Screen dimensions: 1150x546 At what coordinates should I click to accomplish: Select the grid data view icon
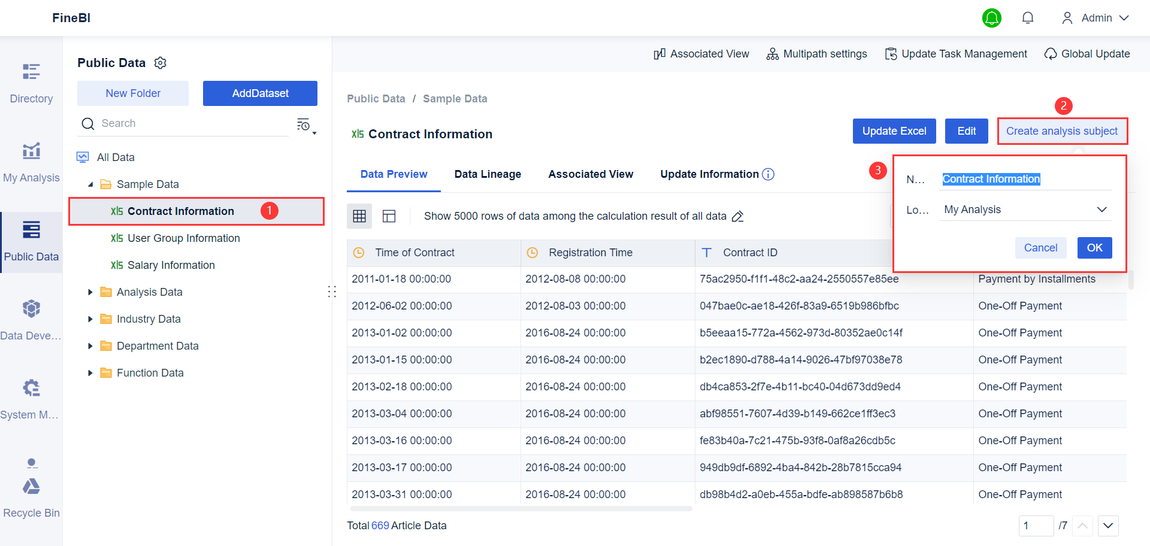[359, 216]
